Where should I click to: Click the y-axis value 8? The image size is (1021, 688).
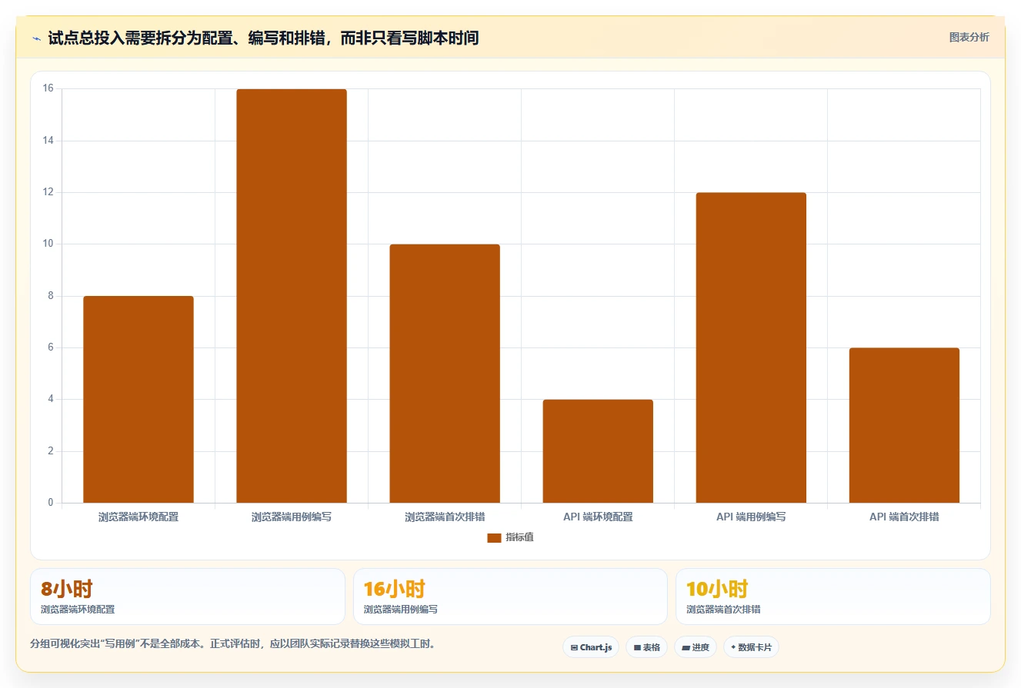pos(51,295)
